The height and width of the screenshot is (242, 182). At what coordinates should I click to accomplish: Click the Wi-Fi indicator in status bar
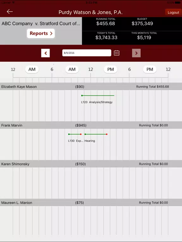tap(13, 3)
